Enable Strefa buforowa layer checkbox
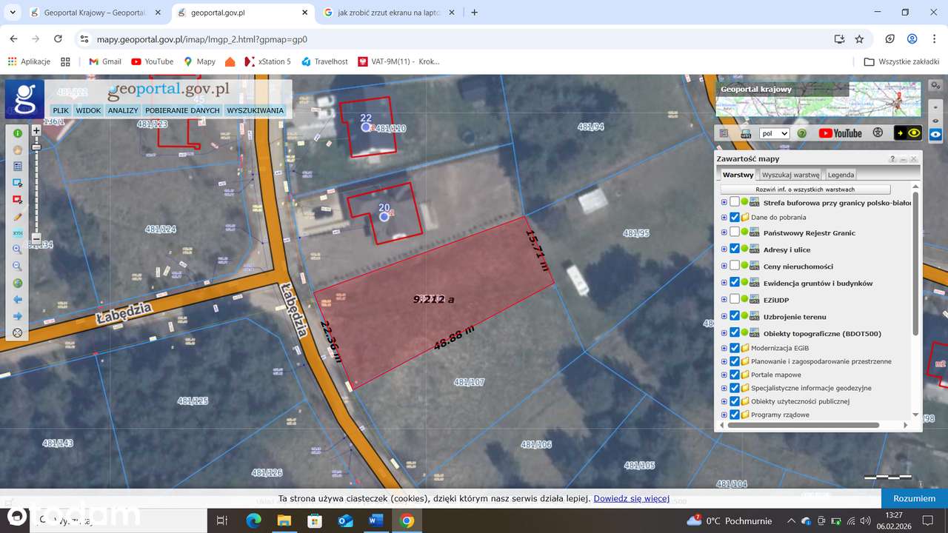The image size is (948, 533). click(735, 202)
